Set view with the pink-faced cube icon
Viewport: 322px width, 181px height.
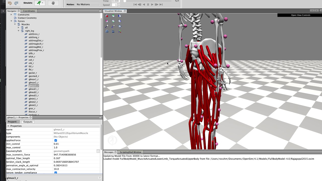coord(107,21)
